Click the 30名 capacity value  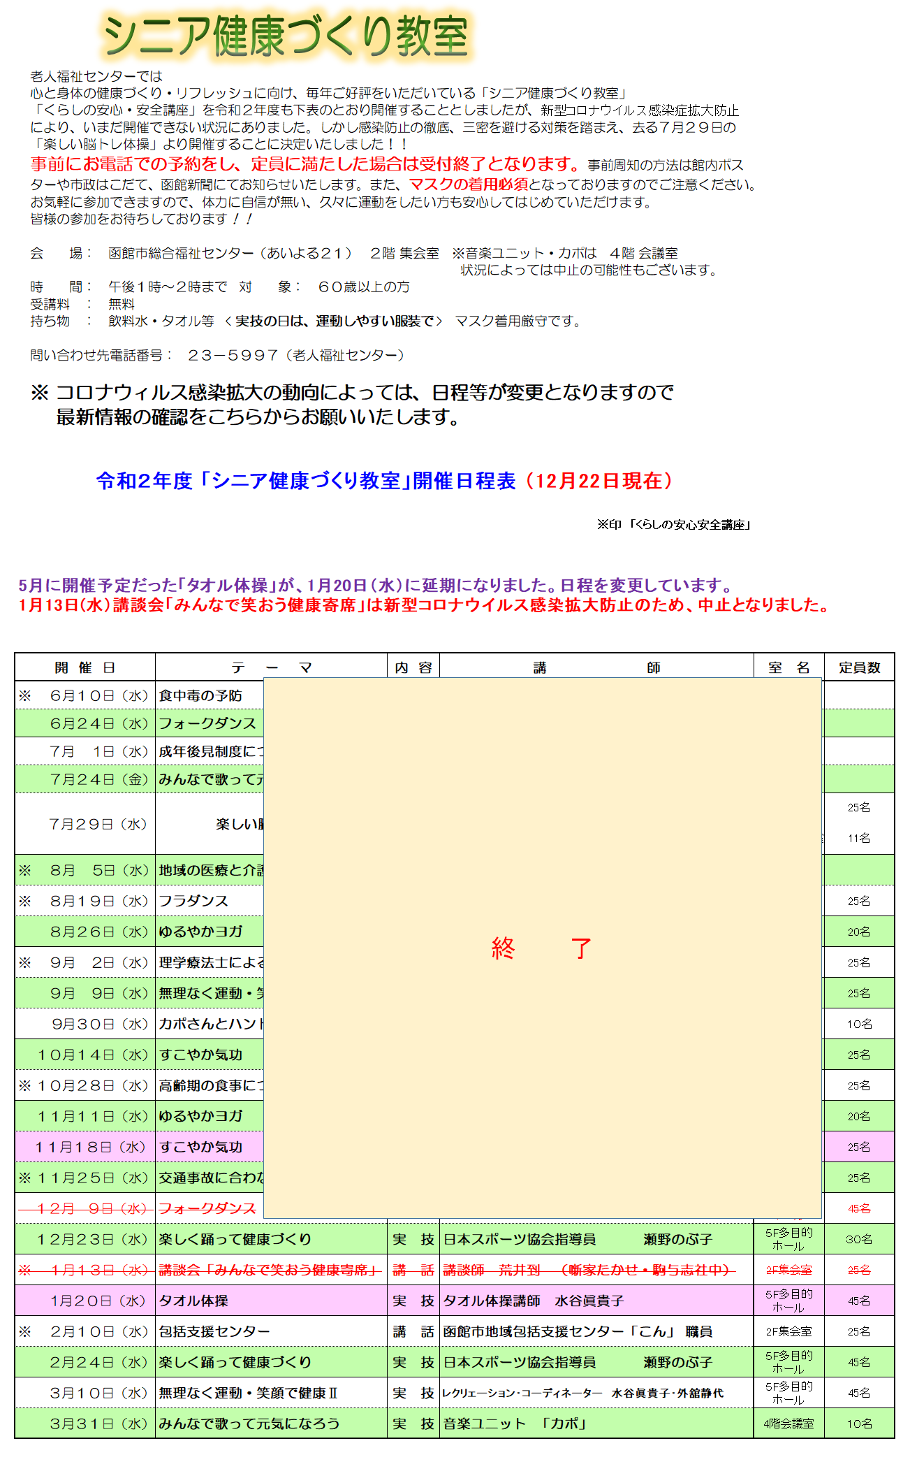coord(859,1240)
